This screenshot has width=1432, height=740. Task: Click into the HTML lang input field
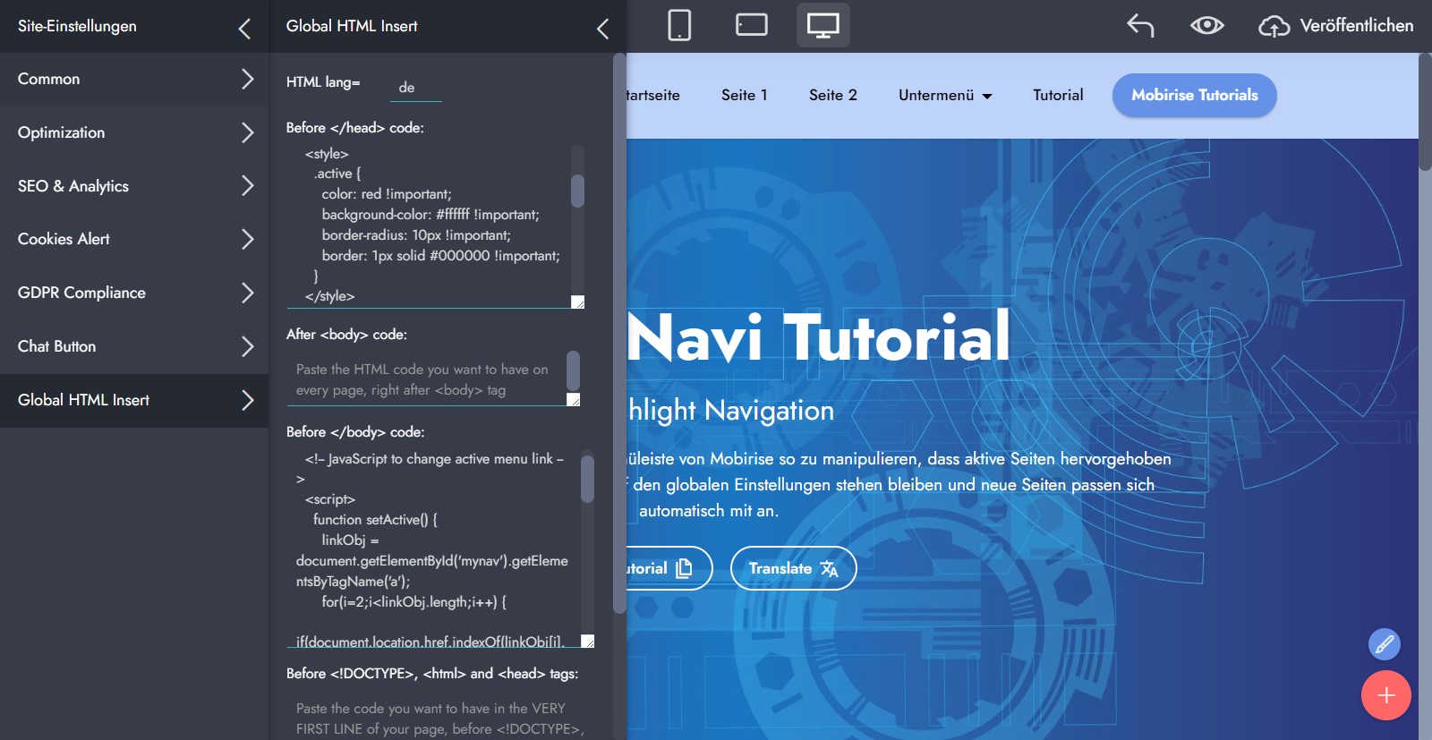coord(416,87)
